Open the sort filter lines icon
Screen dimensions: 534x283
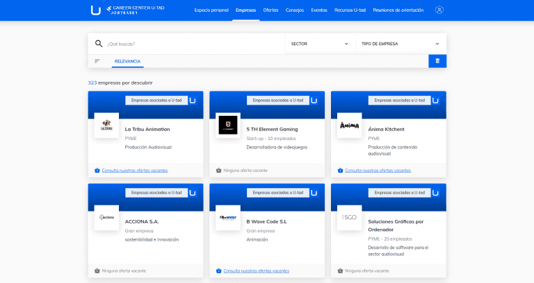pos(97,61)
